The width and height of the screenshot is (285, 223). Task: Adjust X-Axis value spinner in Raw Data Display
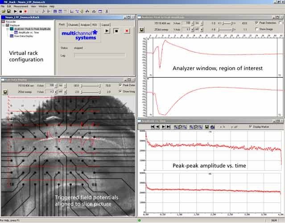pyautogui.click(x=56, y=85)
